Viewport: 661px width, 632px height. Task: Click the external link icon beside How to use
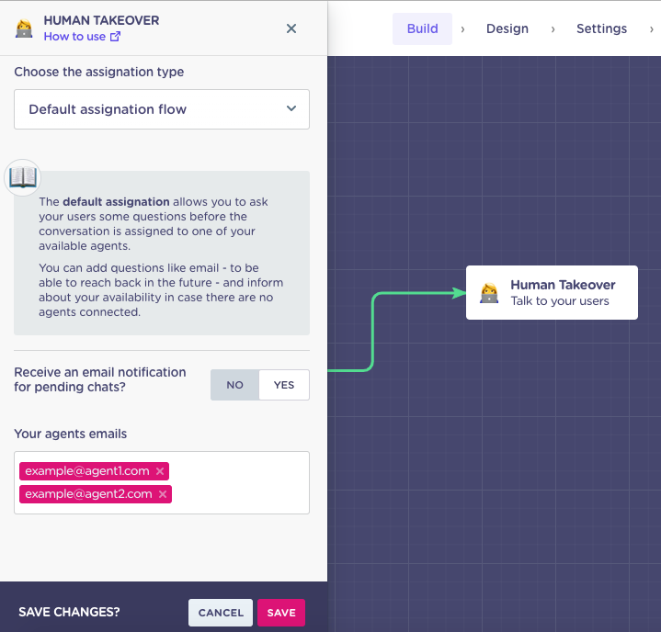(x=115, y=37)
